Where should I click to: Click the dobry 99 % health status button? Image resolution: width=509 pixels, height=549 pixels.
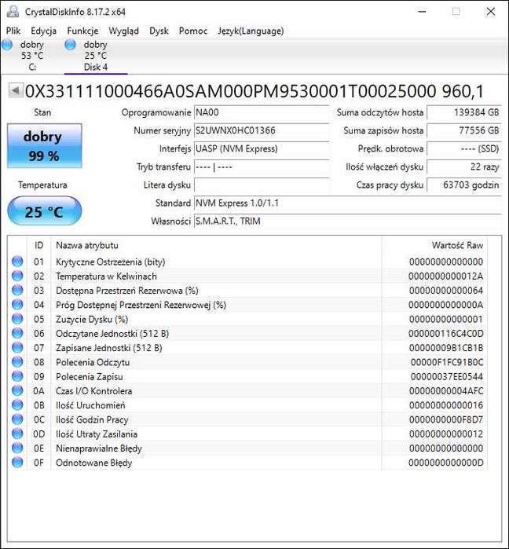coord(45,145)
